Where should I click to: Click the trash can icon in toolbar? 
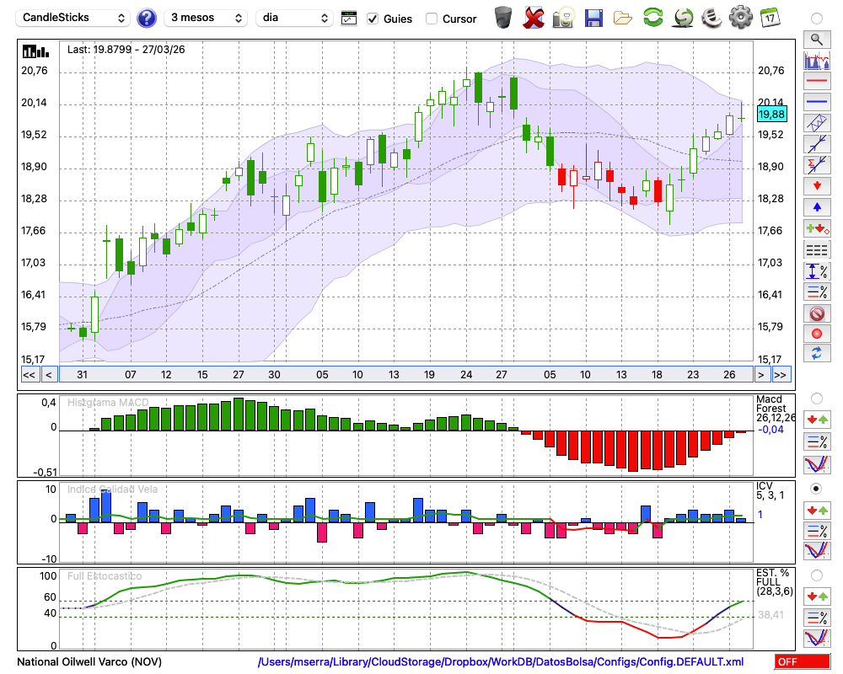click(x=503, y=18)
